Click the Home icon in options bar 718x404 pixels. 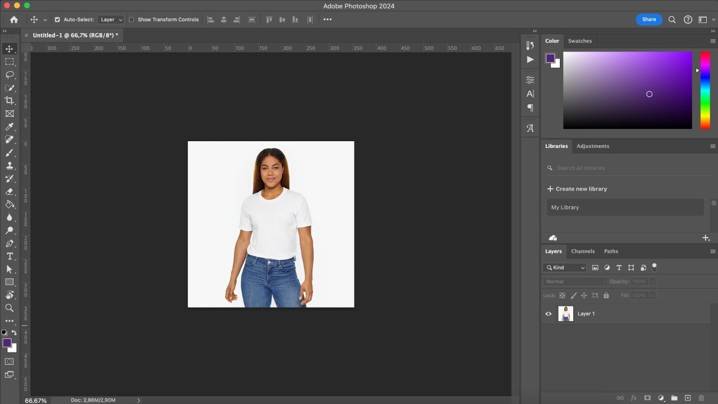14,20
